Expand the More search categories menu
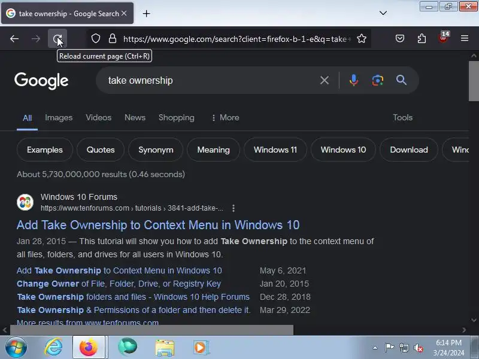The image size is (479, 359). [x=226, y=117]
